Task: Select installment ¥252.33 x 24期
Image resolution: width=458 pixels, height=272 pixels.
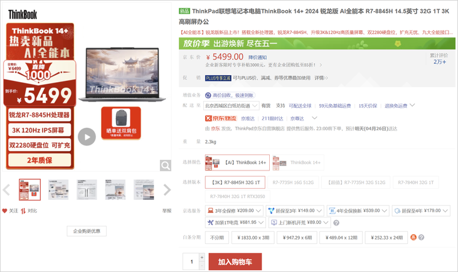Action: click(x=386, y=238)
